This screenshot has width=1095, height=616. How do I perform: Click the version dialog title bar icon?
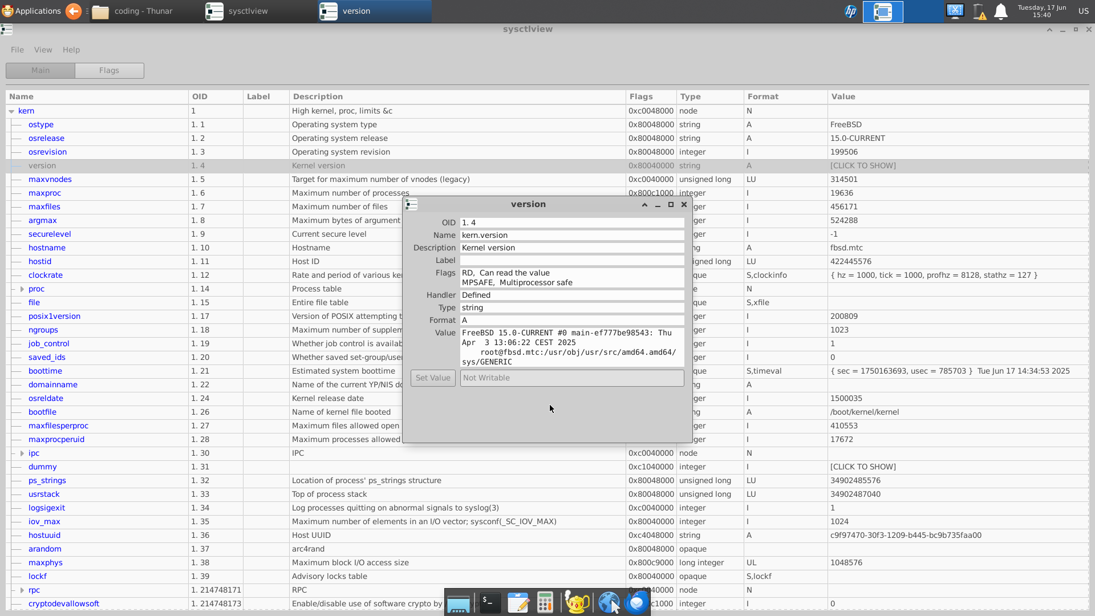click(411, 204)
